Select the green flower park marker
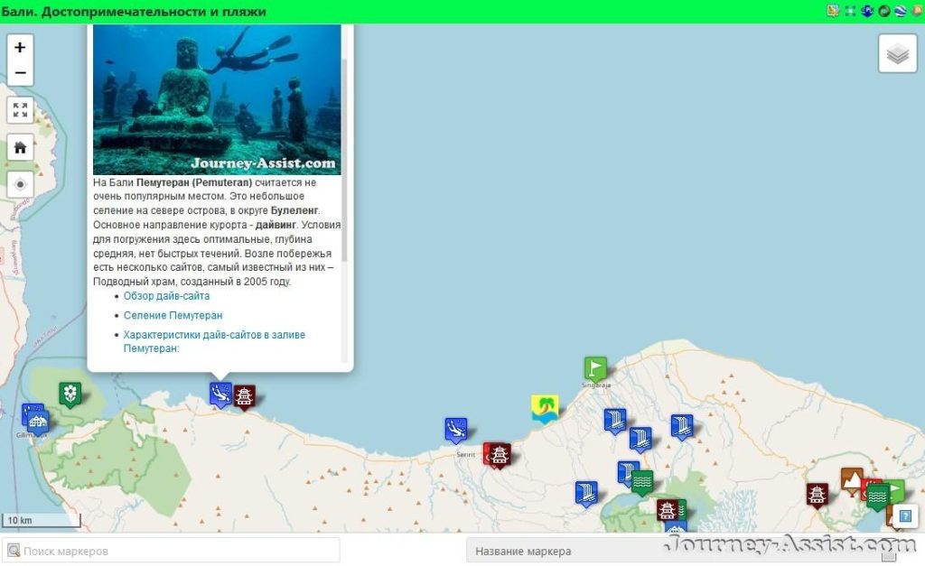Viewport: 925px width, 566px height. [x=70, y=394]
